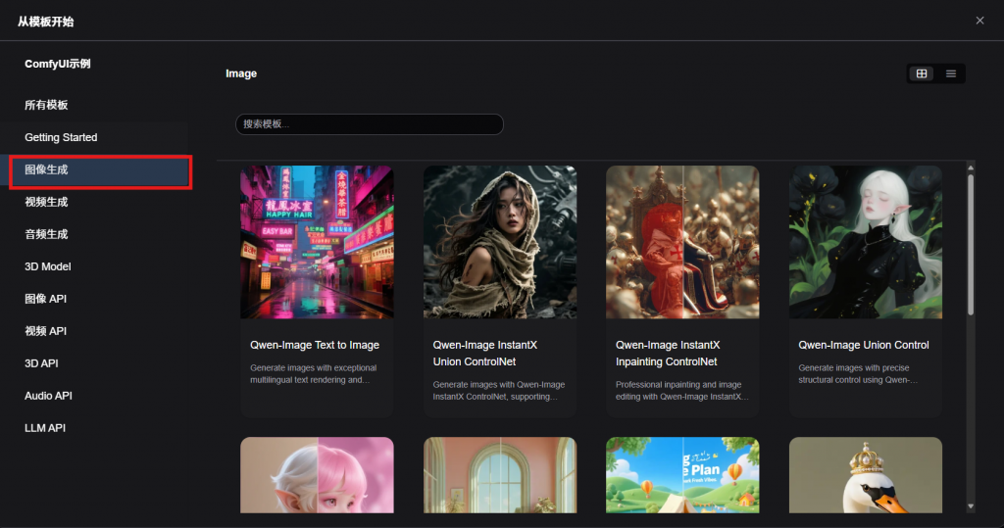This screenshot has height=528, width=1004.
Task: Open 视频 API category
Action: click(45, 331)
